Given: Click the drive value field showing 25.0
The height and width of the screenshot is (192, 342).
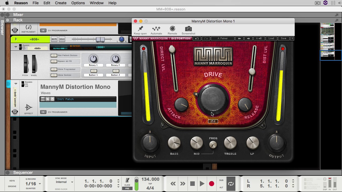Looking at the screenshot, I should (x=213, y=121).
